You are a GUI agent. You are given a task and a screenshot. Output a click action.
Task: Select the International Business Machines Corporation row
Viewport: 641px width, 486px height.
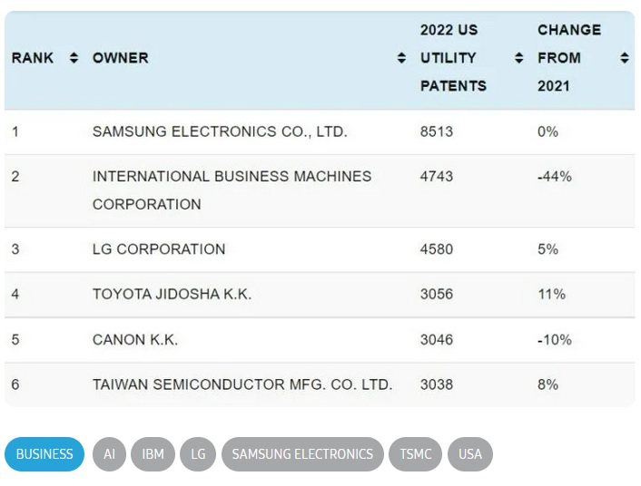click(320, 190)
